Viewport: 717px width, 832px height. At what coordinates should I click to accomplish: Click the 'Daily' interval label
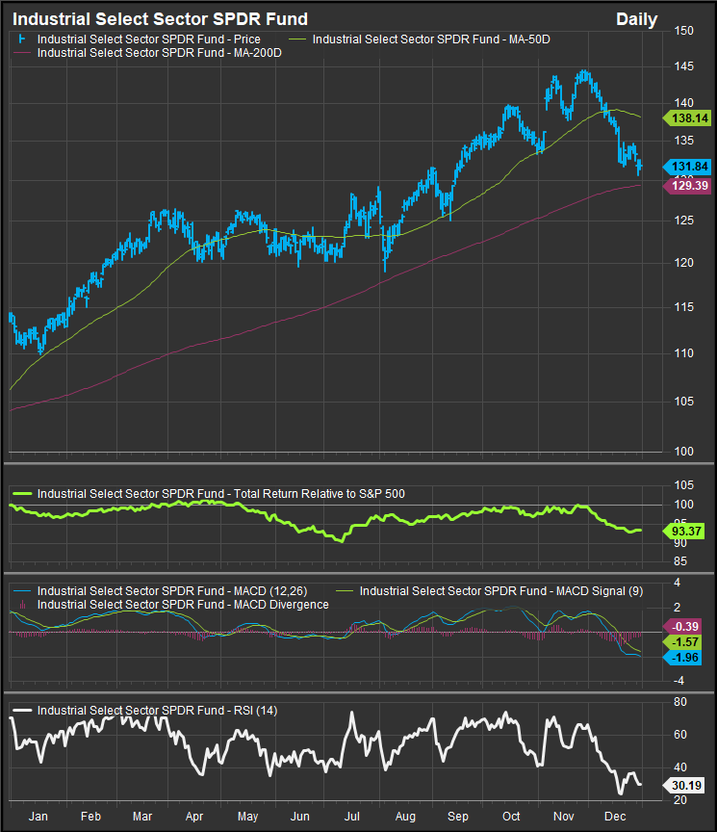point(636,19)
